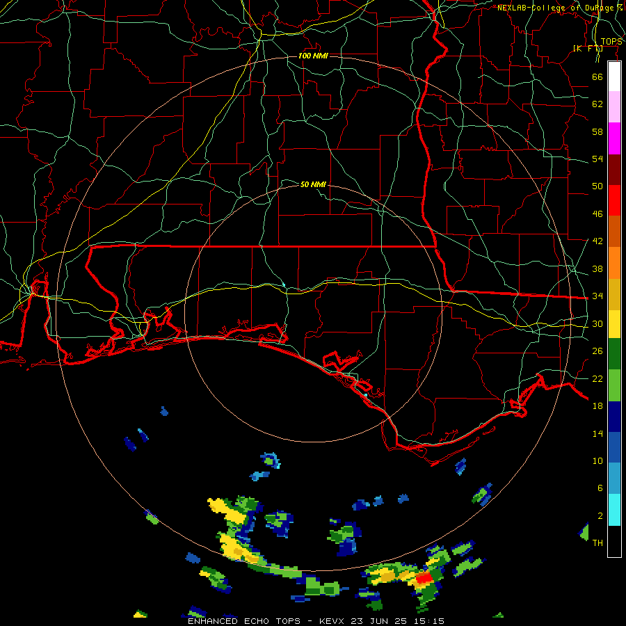Click the black TH threshold swatch
This screenshot has height=626, width=626.
pyautogui.click(x=614, y=541)
